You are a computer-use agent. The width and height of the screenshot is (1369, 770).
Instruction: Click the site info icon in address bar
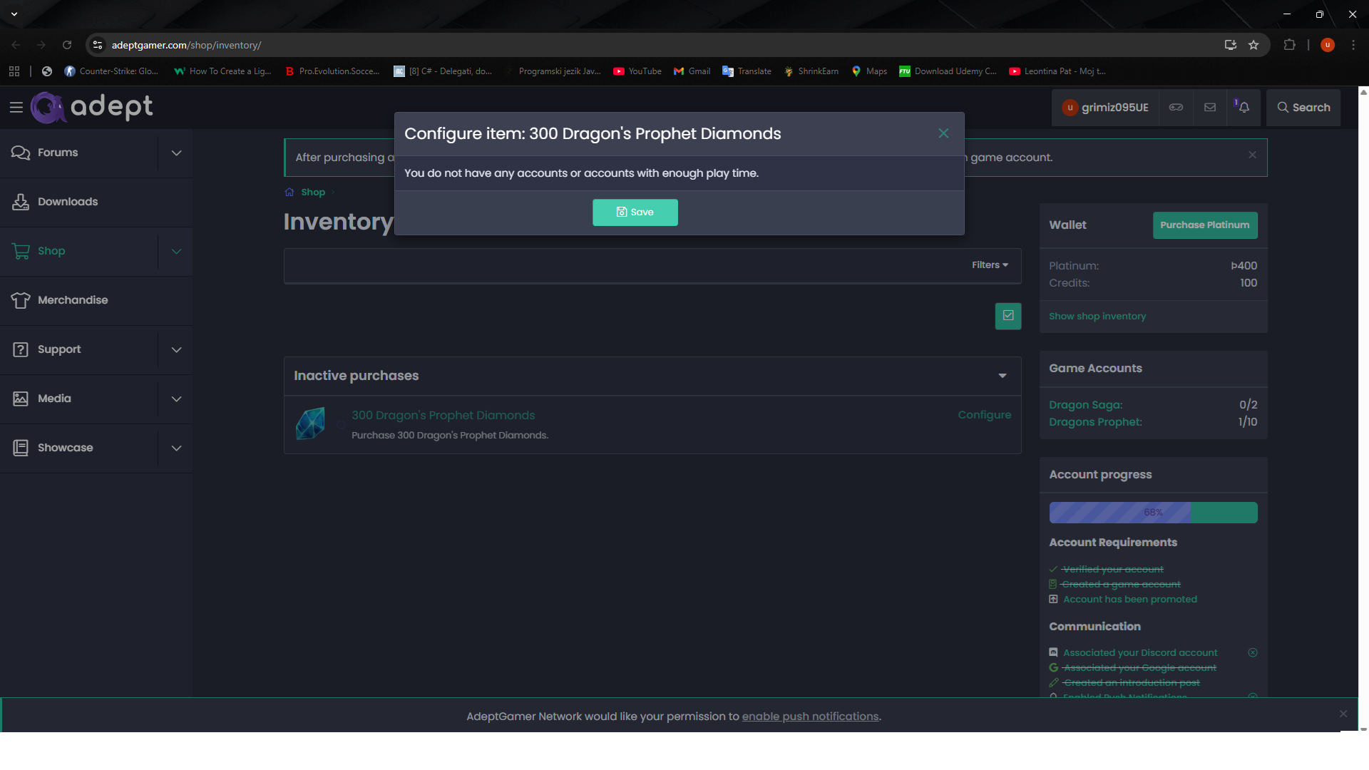click(x=98, y=45)
